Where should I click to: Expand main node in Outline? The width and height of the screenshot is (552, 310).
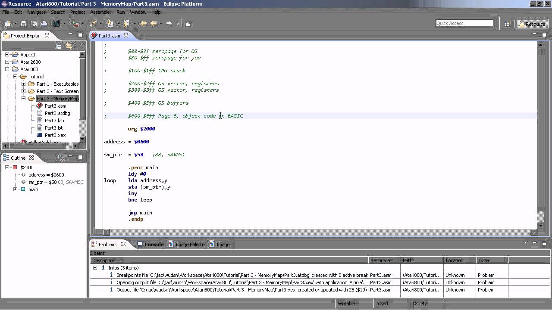click(16, 189)
